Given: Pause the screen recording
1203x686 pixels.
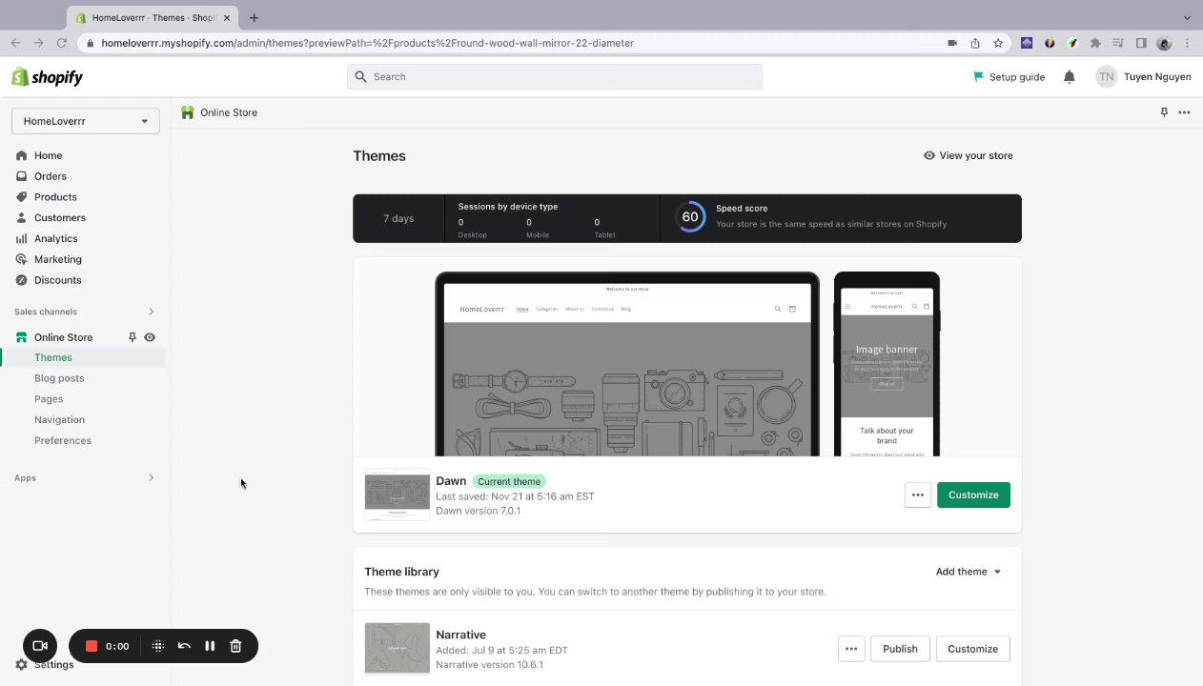Looking at the screenshot, I should click(210, 646).
